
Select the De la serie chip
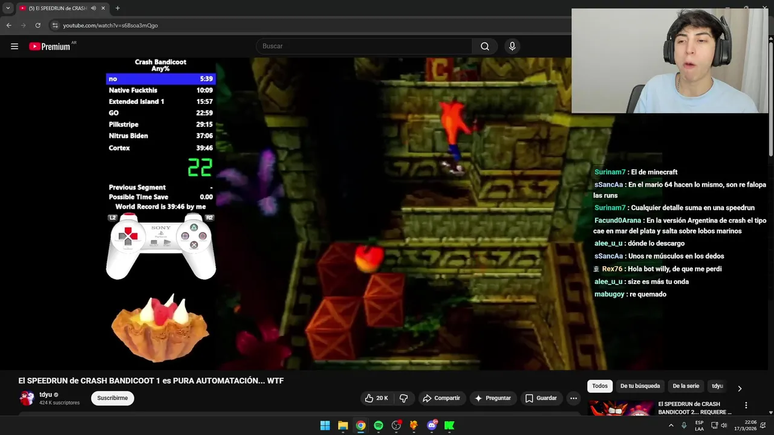pos(686,386)
